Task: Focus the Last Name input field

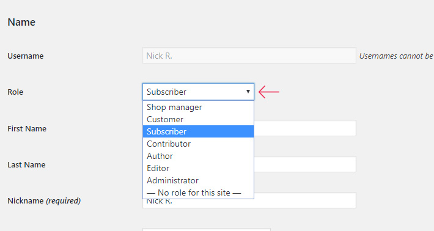Action: tap(305, 164)
